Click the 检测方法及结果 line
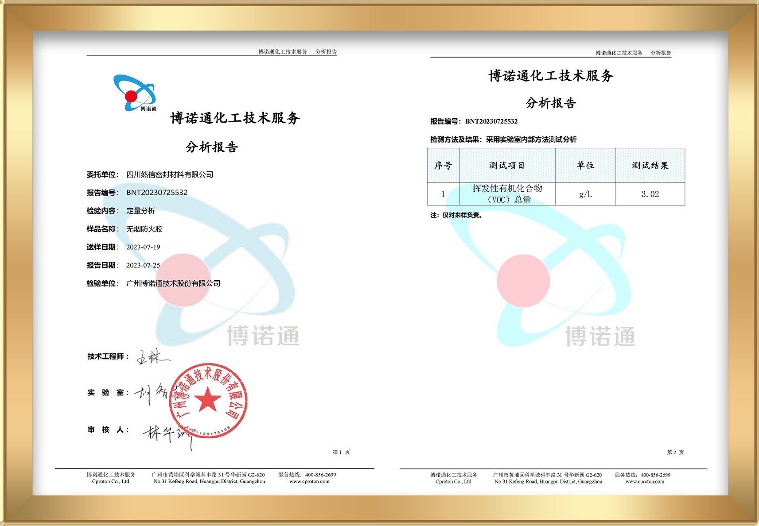Viewport: 759px width, 526px height. [x=503, y=139]
